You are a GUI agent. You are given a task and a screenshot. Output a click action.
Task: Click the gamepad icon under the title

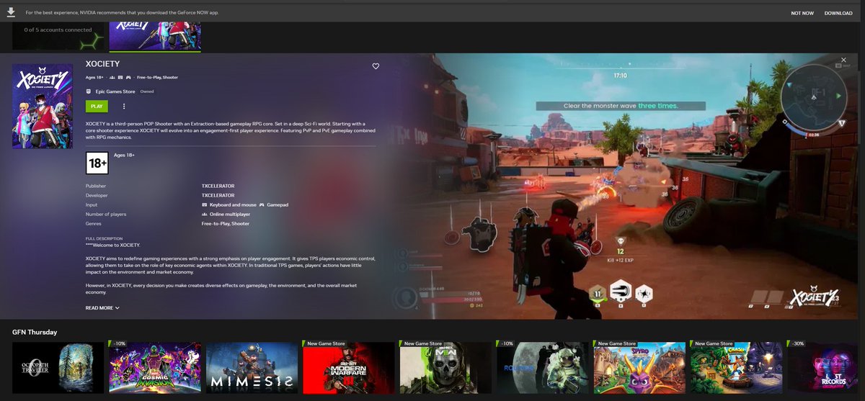[x=128, y=77]
